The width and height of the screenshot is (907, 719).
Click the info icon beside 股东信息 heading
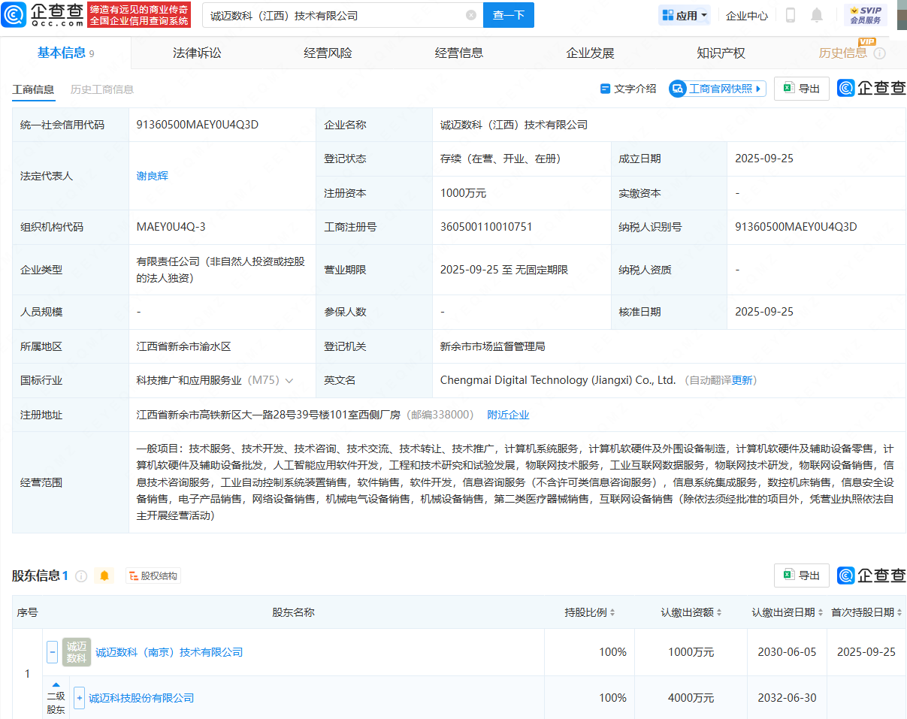81,576
